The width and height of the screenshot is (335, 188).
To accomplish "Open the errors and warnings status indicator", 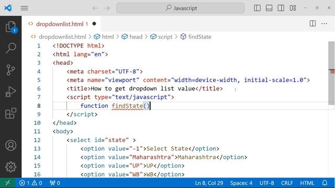I will 30,183.
